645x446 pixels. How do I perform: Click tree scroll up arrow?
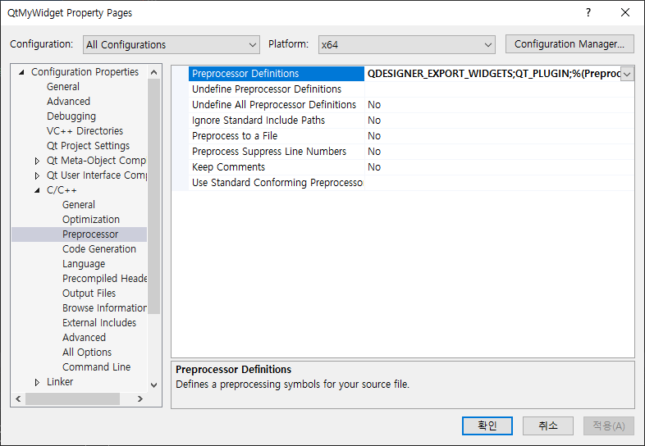(153, 72)
